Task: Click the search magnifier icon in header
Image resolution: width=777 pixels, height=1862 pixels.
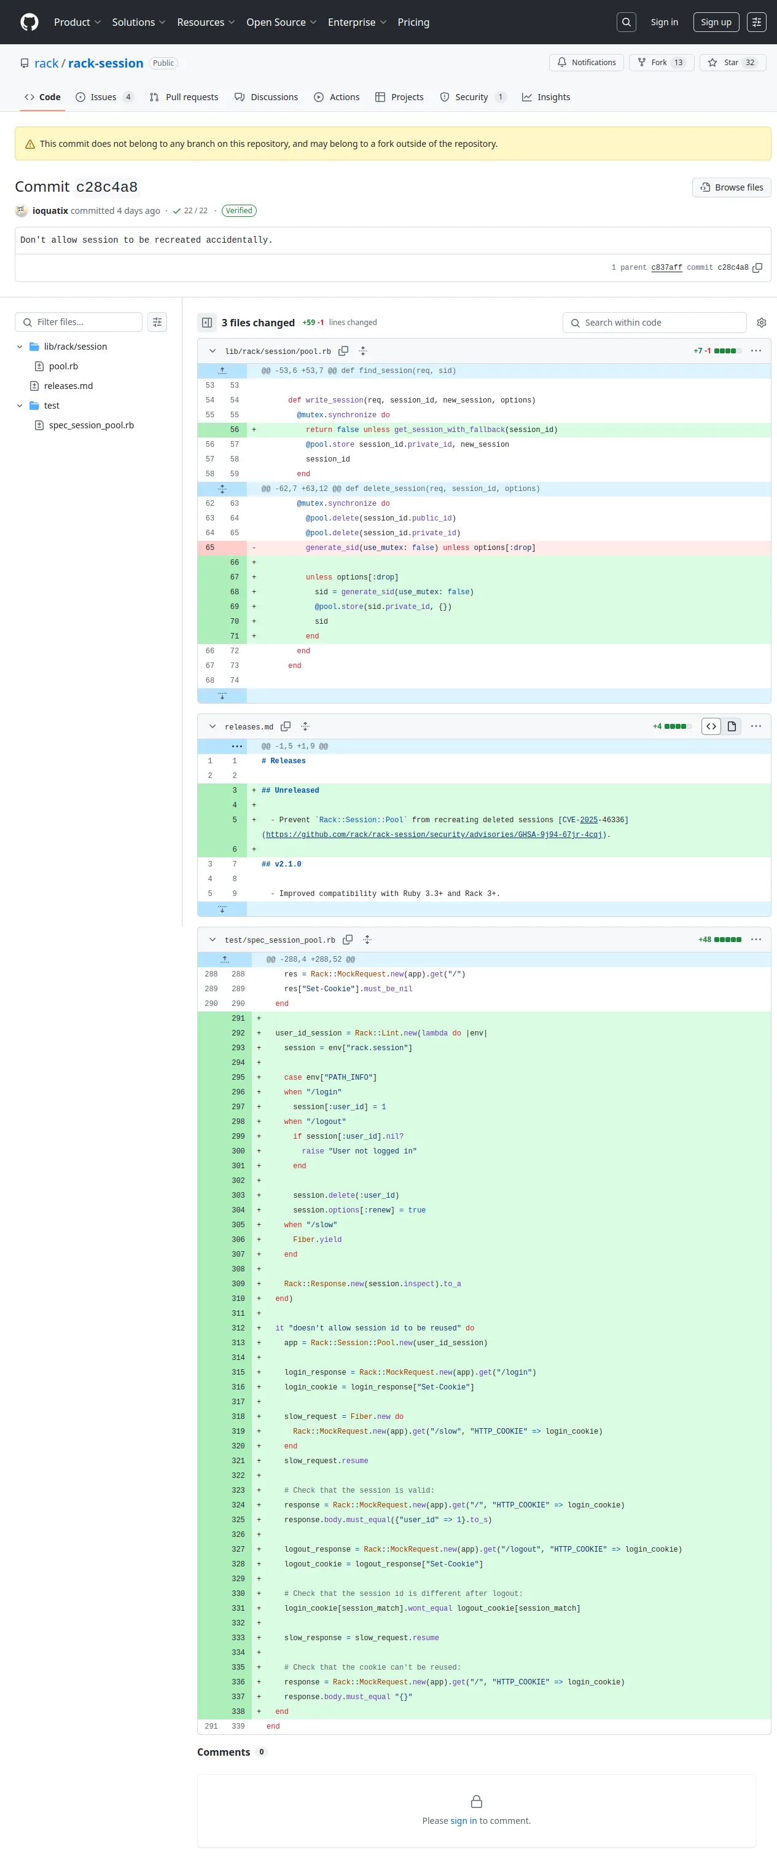Action: 627,22
